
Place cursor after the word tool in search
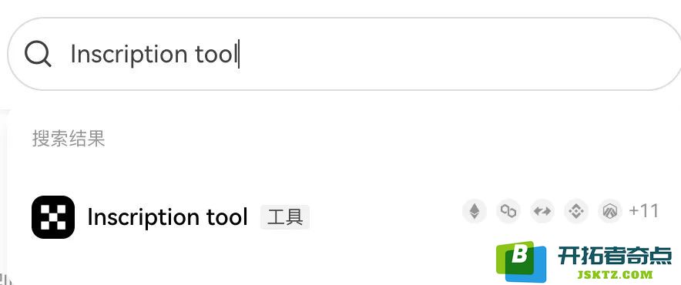pos(239,55)
